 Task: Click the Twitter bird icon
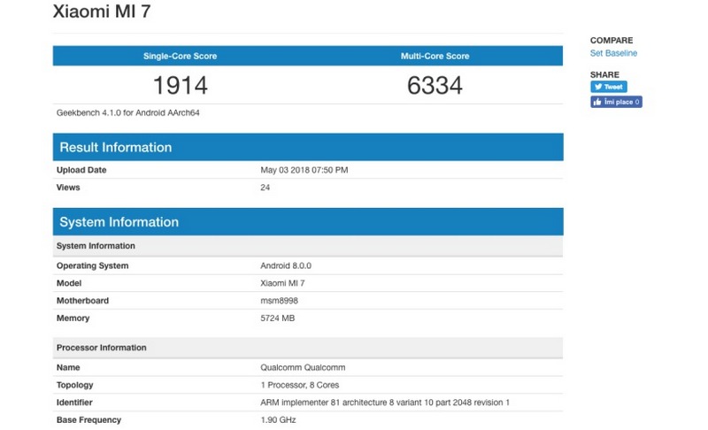click(598, 87)
